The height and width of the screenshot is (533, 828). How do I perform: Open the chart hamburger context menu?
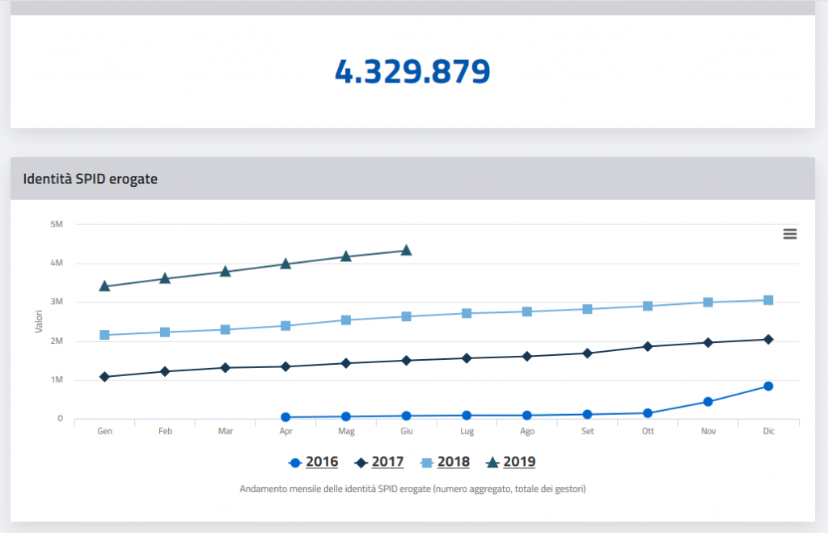790,234
